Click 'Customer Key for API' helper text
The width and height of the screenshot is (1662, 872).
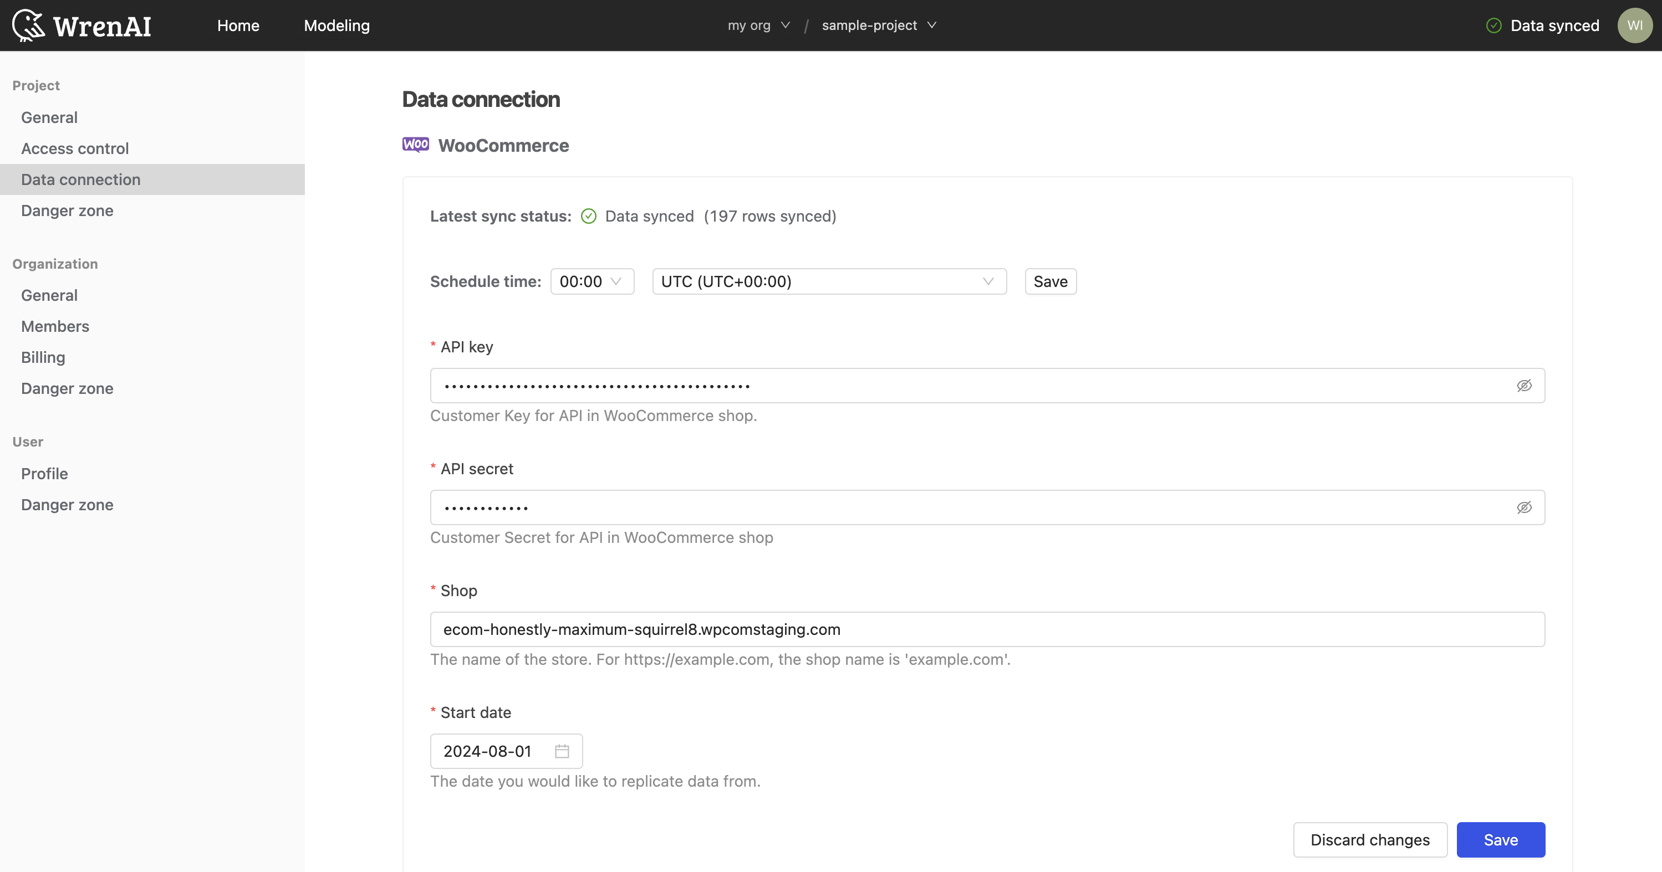(594, 416)
